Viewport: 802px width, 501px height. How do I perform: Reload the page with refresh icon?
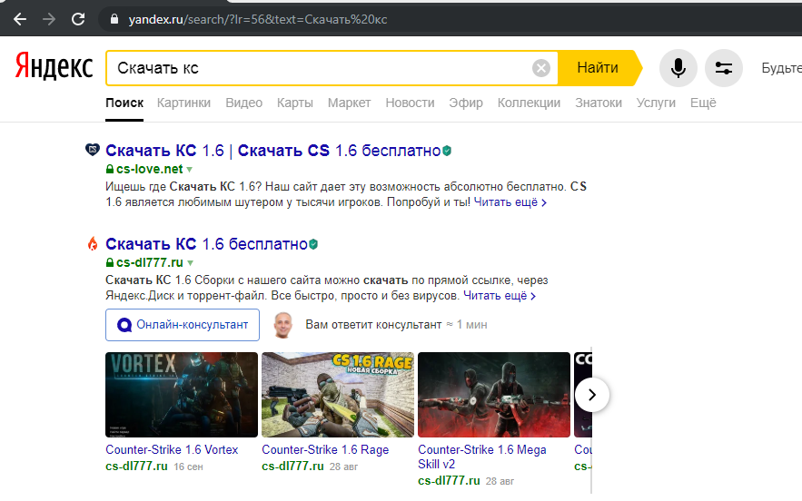pos(78,19)
